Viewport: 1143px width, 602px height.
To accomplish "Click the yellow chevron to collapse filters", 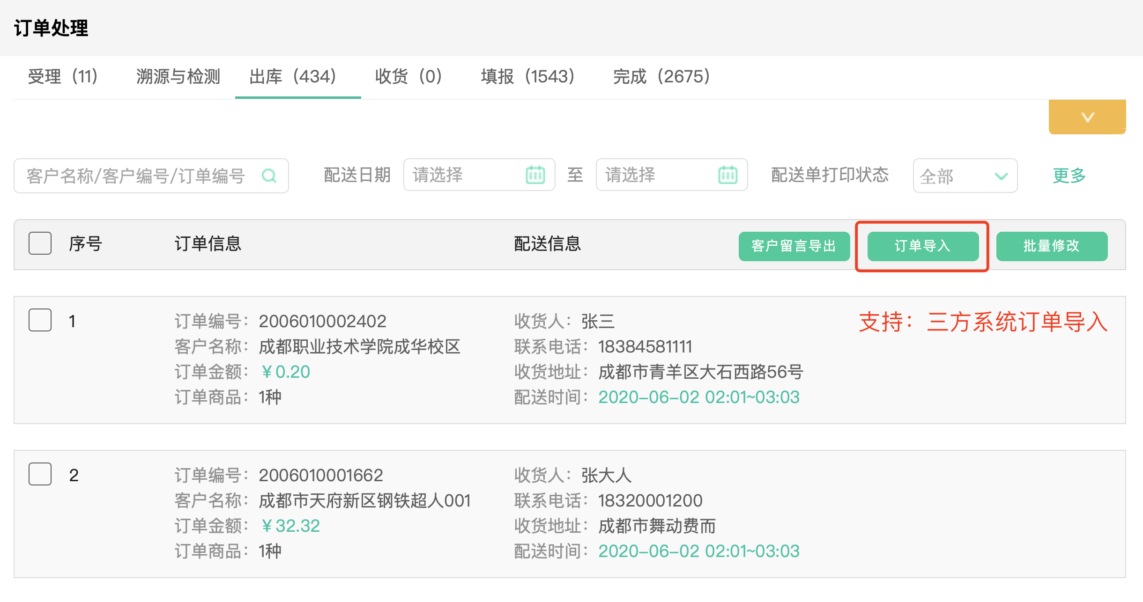I will click(1087, 117).
